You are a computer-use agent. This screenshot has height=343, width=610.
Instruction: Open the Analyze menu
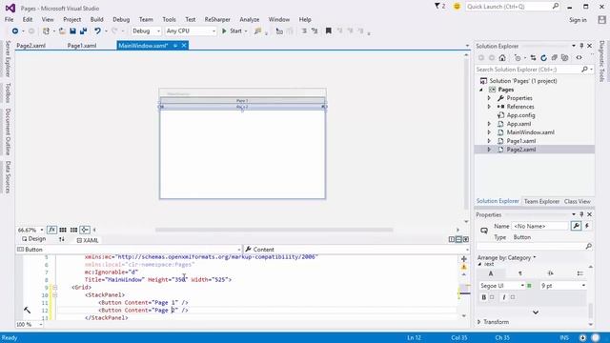click(x=250, y=19)
